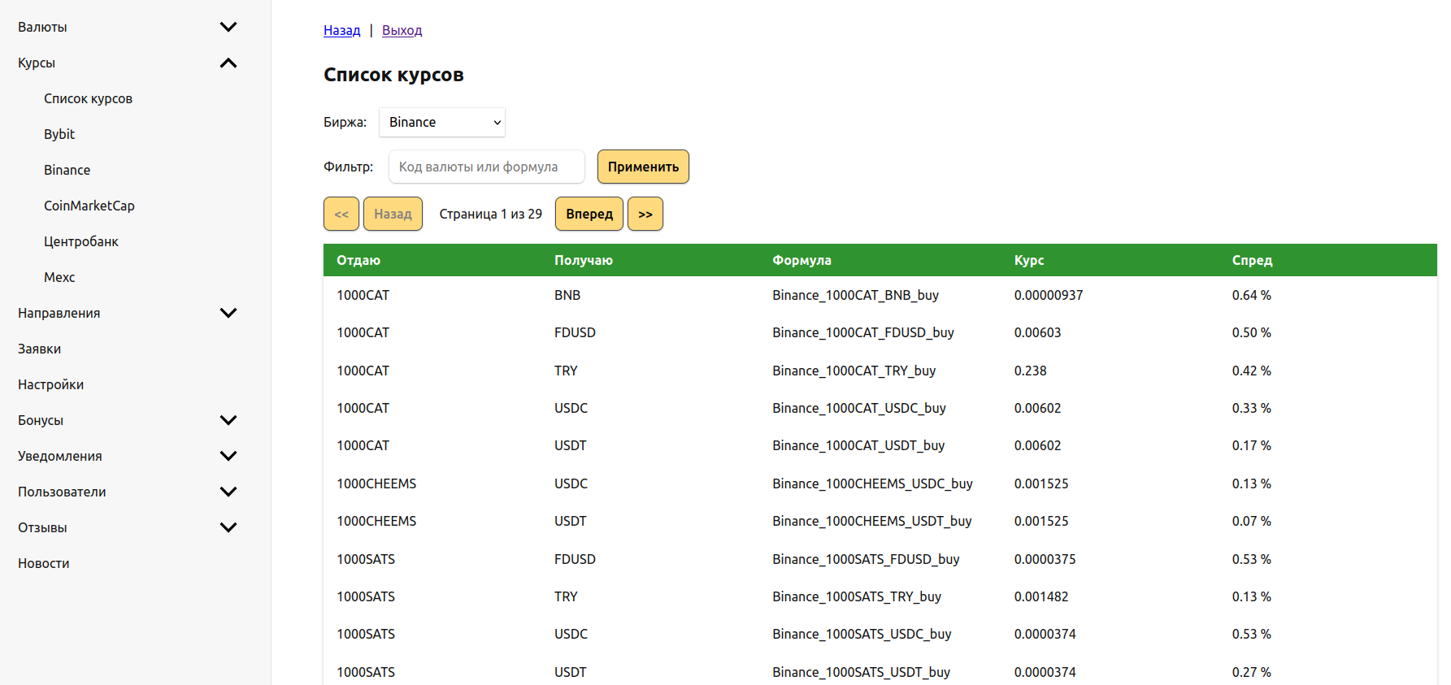Click the Фильтр currency code input field
The width and height of the screenshot is (1451, 685).
486,167
